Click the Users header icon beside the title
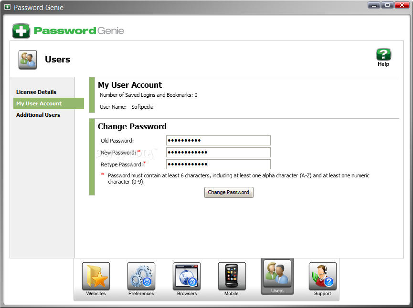Screen dimensions: 413x308 click(x=28, y=60)
